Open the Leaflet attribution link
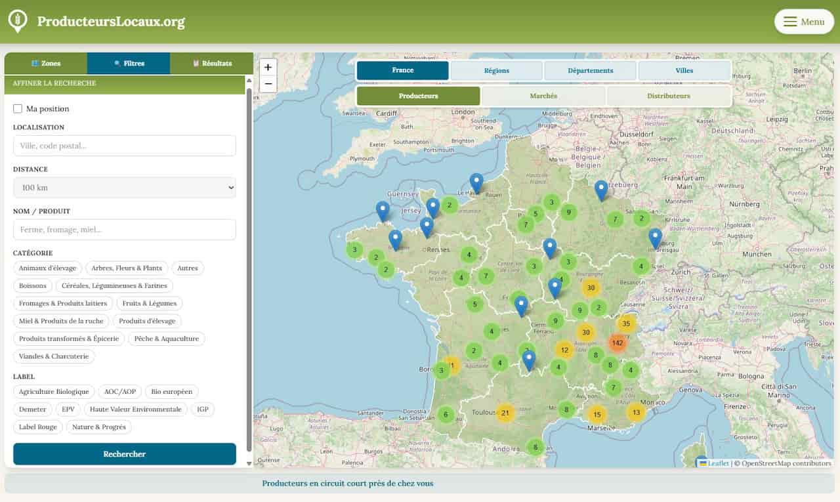 714,463
